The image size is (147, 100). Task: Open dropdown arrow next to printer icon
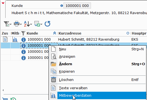click(21, 24)
